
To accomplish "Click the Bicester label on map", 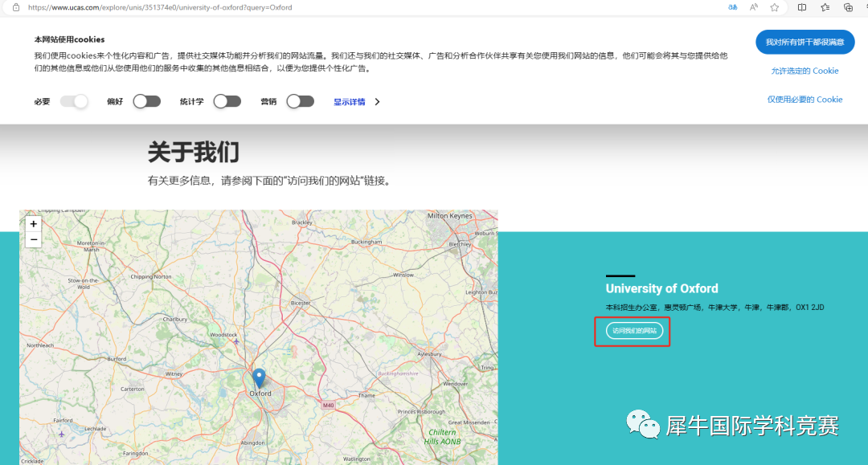I will pyautogui.click(x=301, y=303).
